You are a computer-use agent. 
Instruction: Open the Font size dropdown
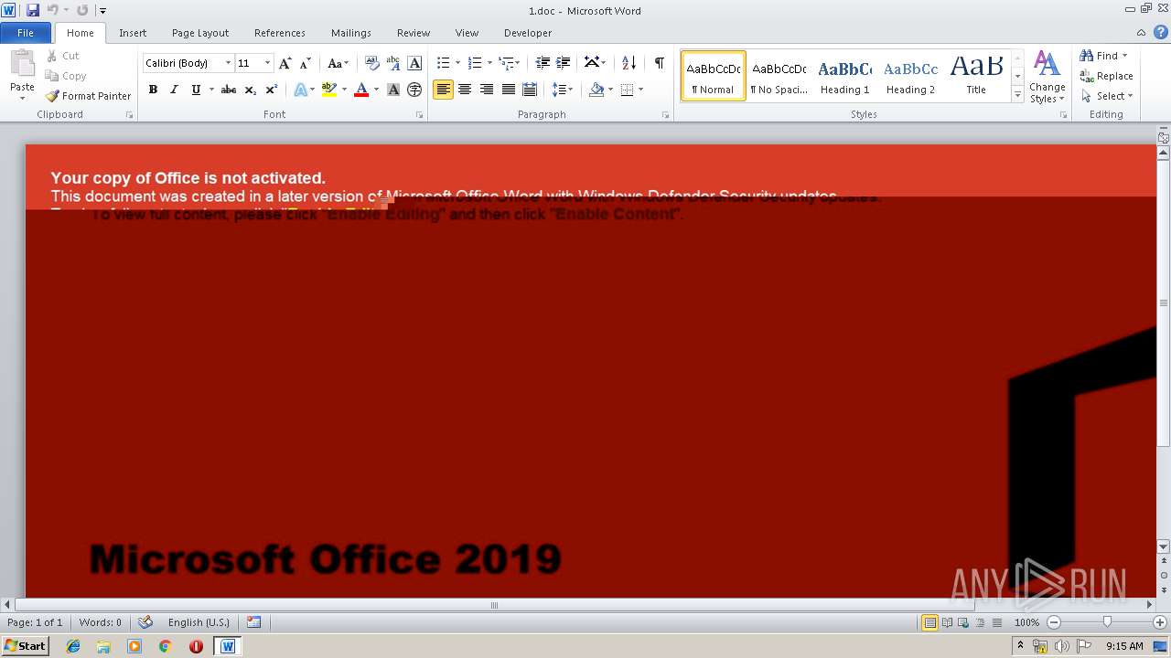[x=267, y=63]
